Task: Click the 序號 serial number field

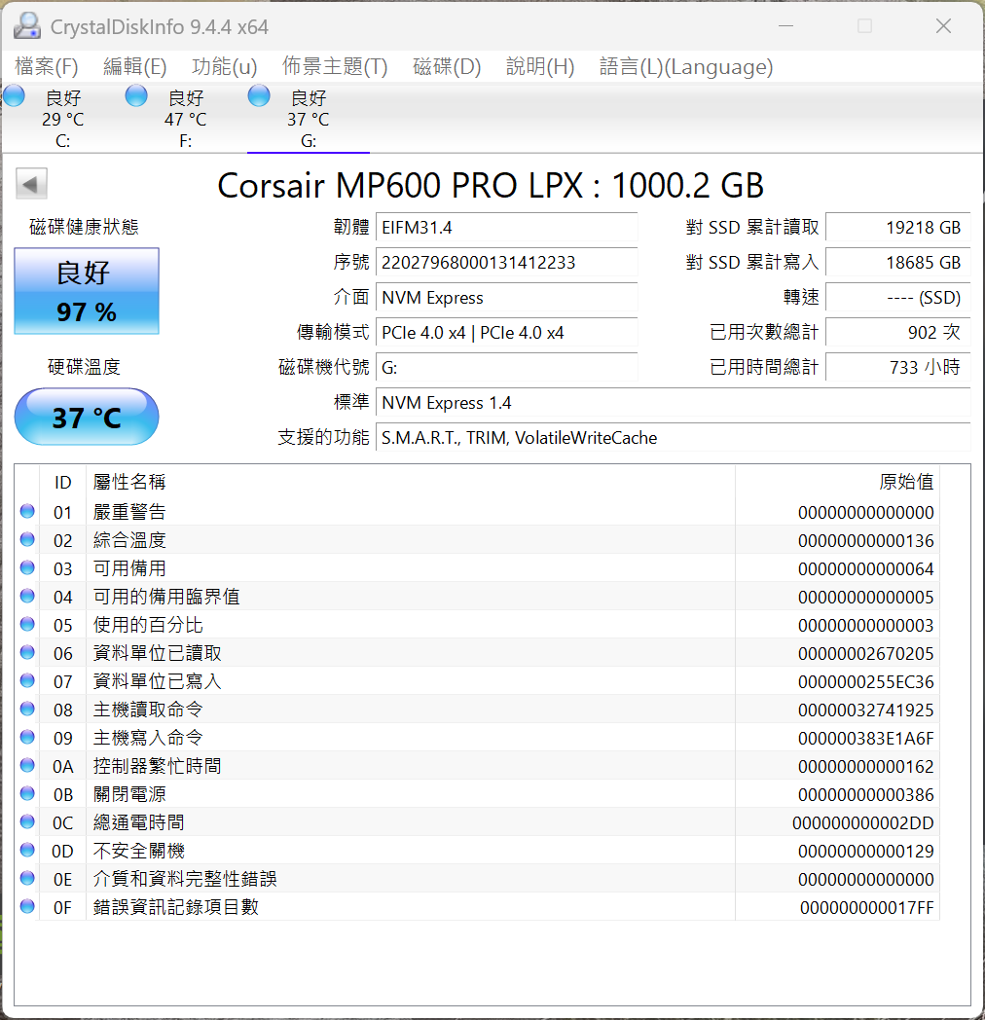Action: (506, 265)
